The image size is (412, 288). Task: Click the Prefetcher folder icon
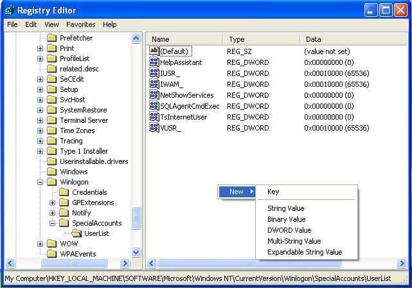click(52, 38)
